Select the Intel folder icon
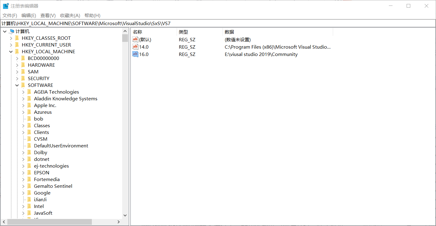 tap(29, 206)
